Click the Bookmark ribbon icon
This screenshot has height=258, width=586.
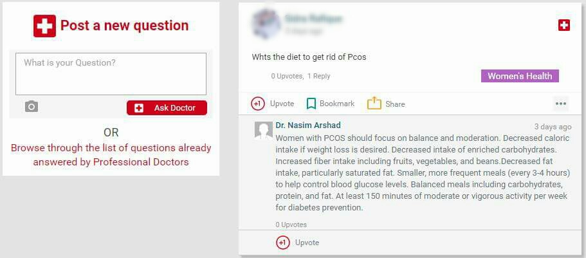pyautogui.click(x=311, y=104)
